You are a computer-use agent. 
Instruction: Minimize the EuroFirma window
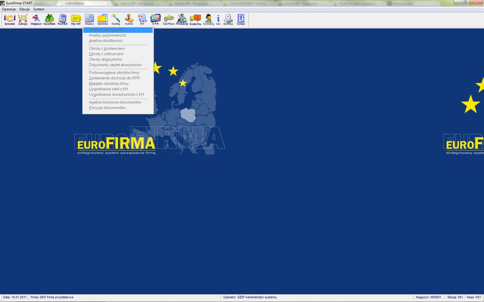pos(457,3)
